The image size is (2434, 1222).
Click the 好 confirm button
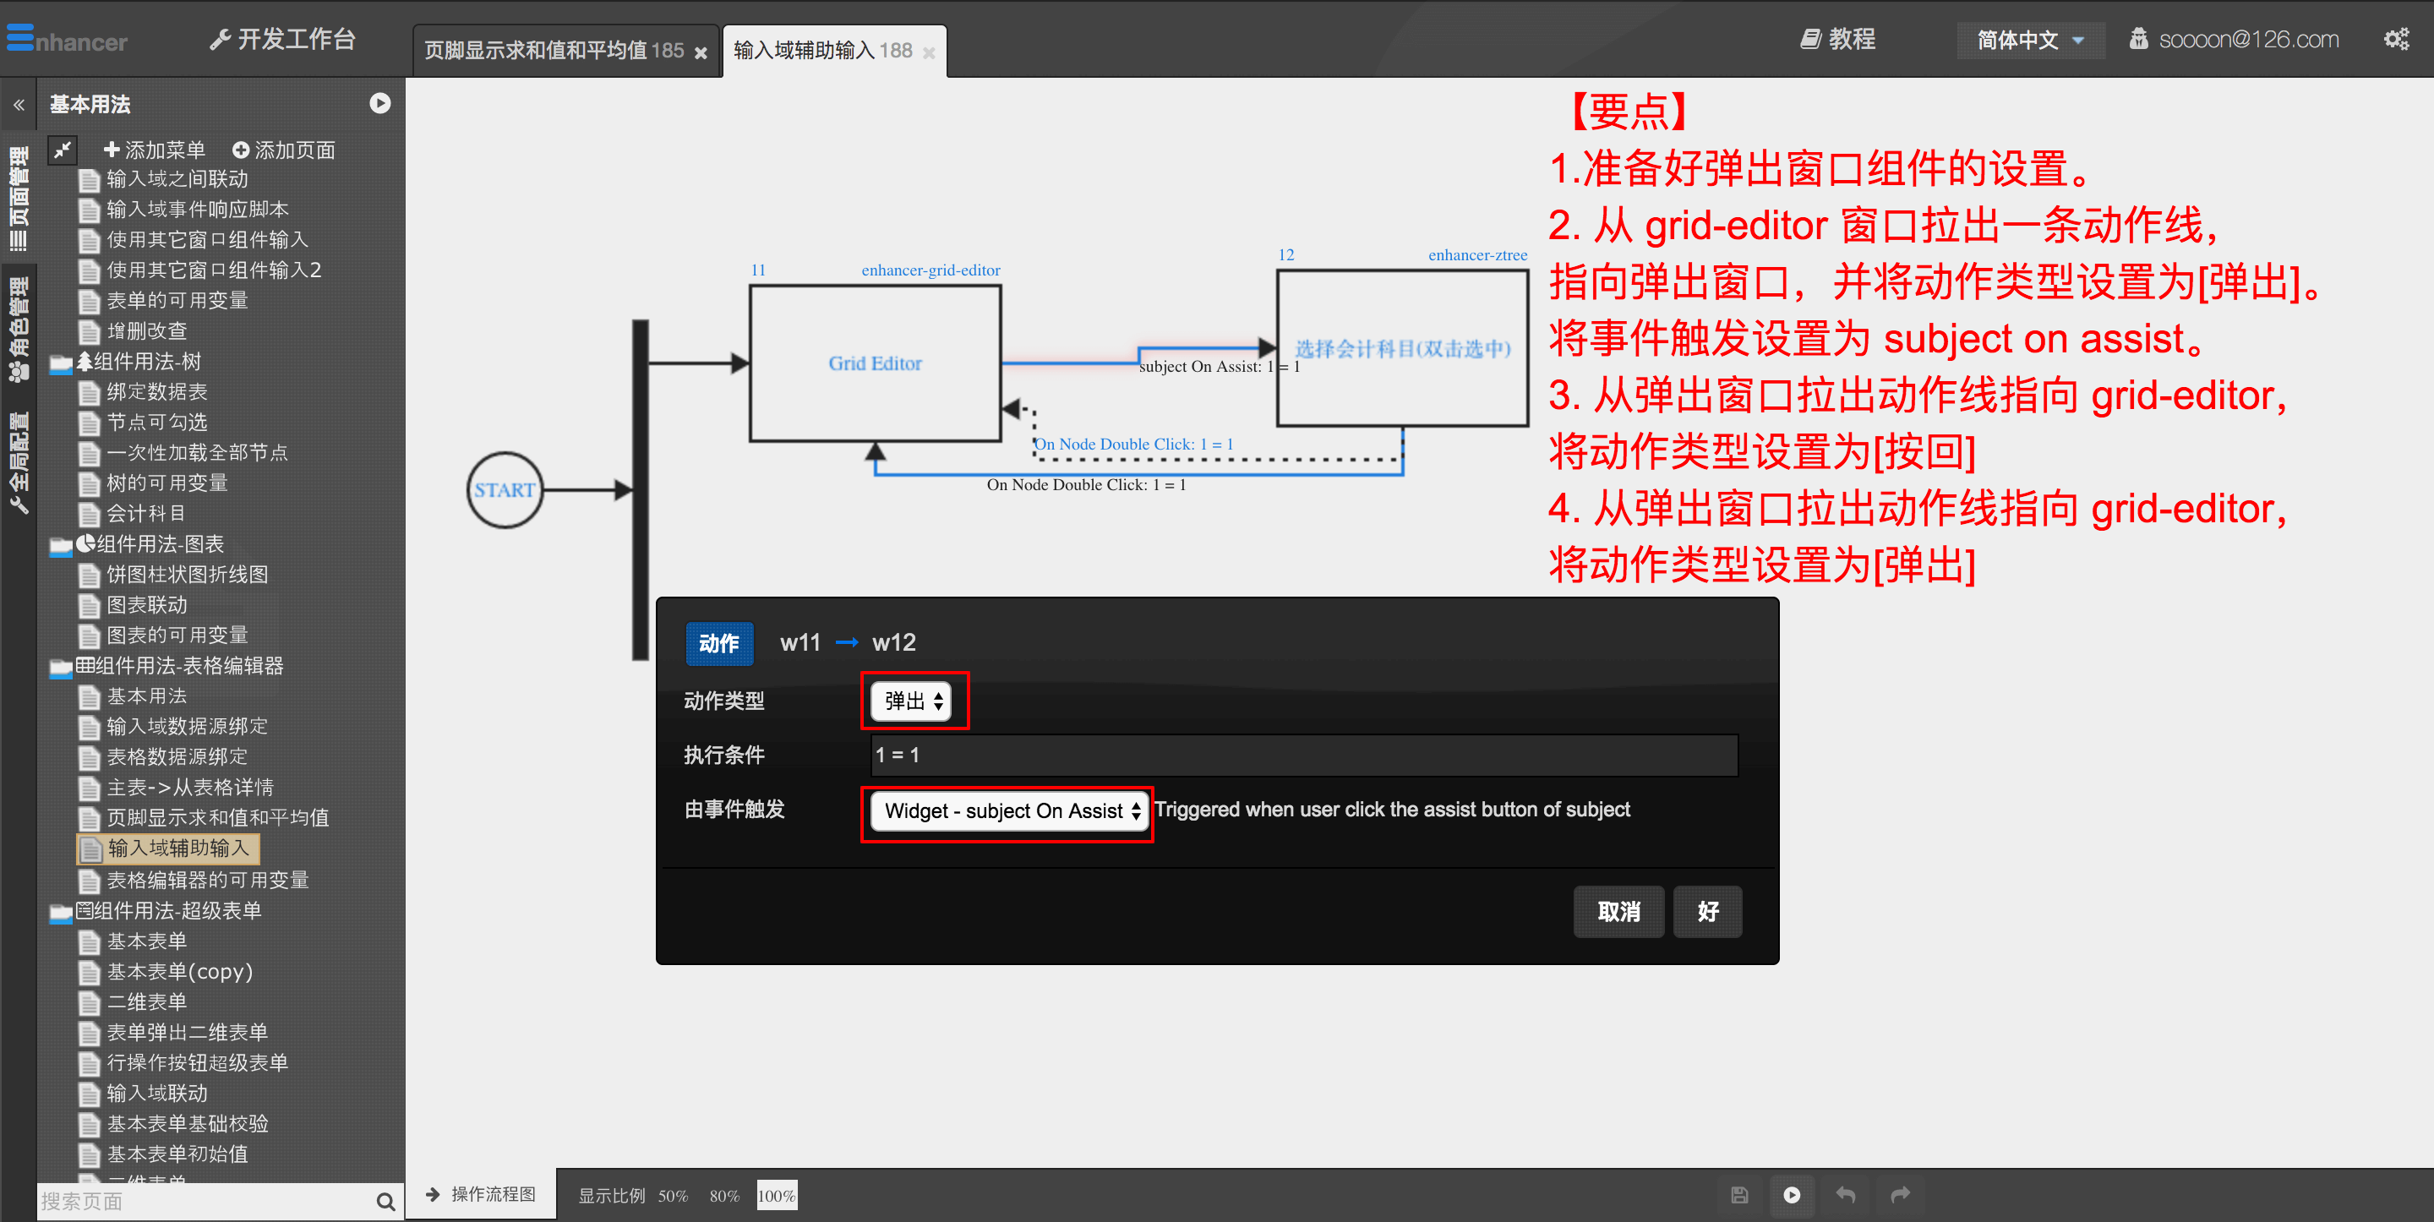[x=1707, y=911]
